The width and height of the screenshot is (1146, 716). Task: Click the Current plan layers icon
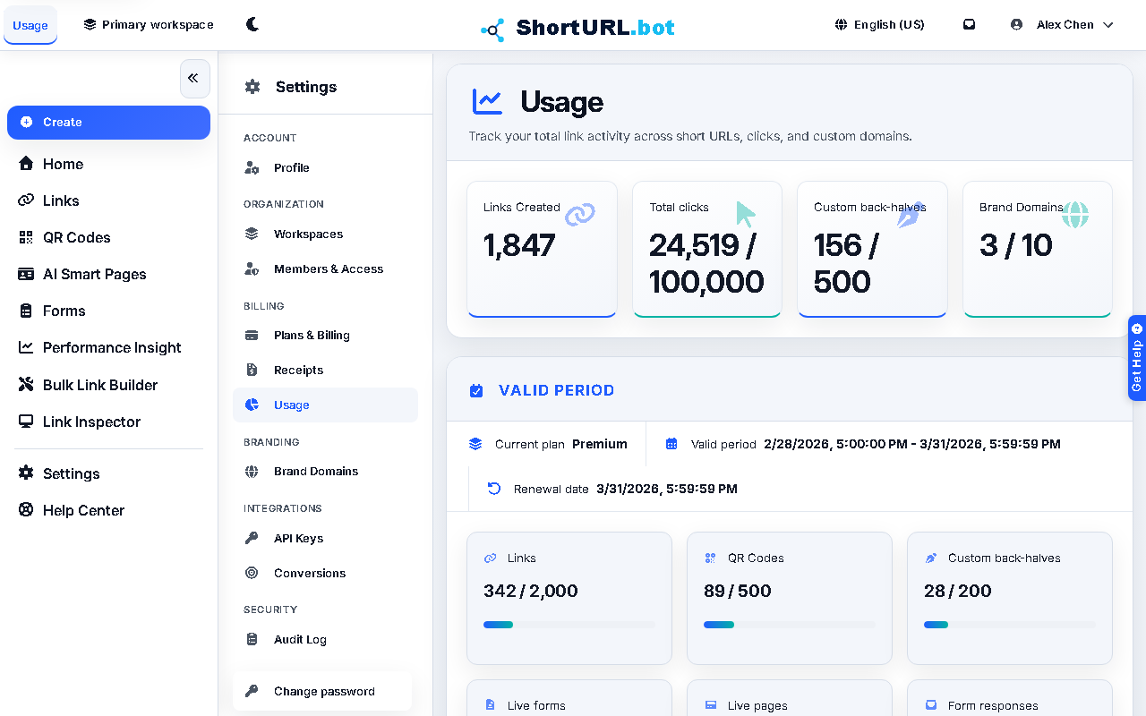pyautogui.click(x=475, y=444)
